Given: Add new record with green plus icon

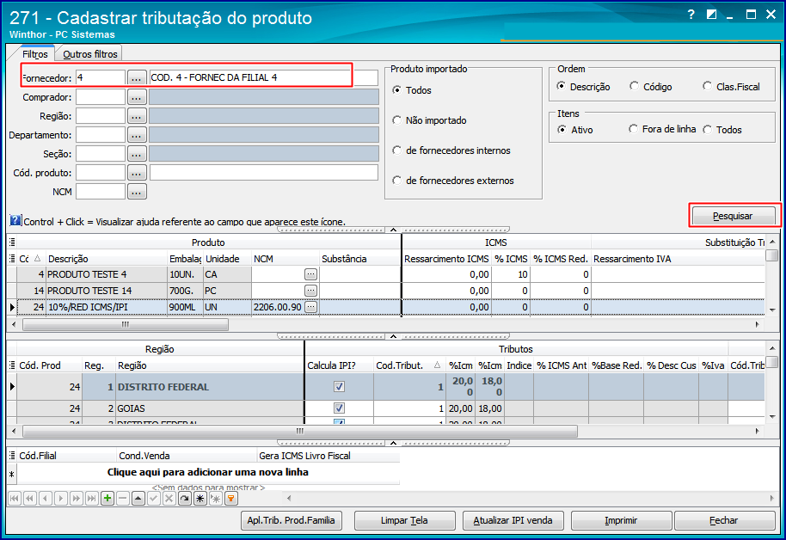Looking at the screenshot, I should coord(107,499).
